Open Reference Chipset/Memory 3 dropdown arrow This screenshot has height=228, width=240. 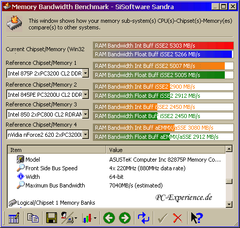[x=86, y=114]
